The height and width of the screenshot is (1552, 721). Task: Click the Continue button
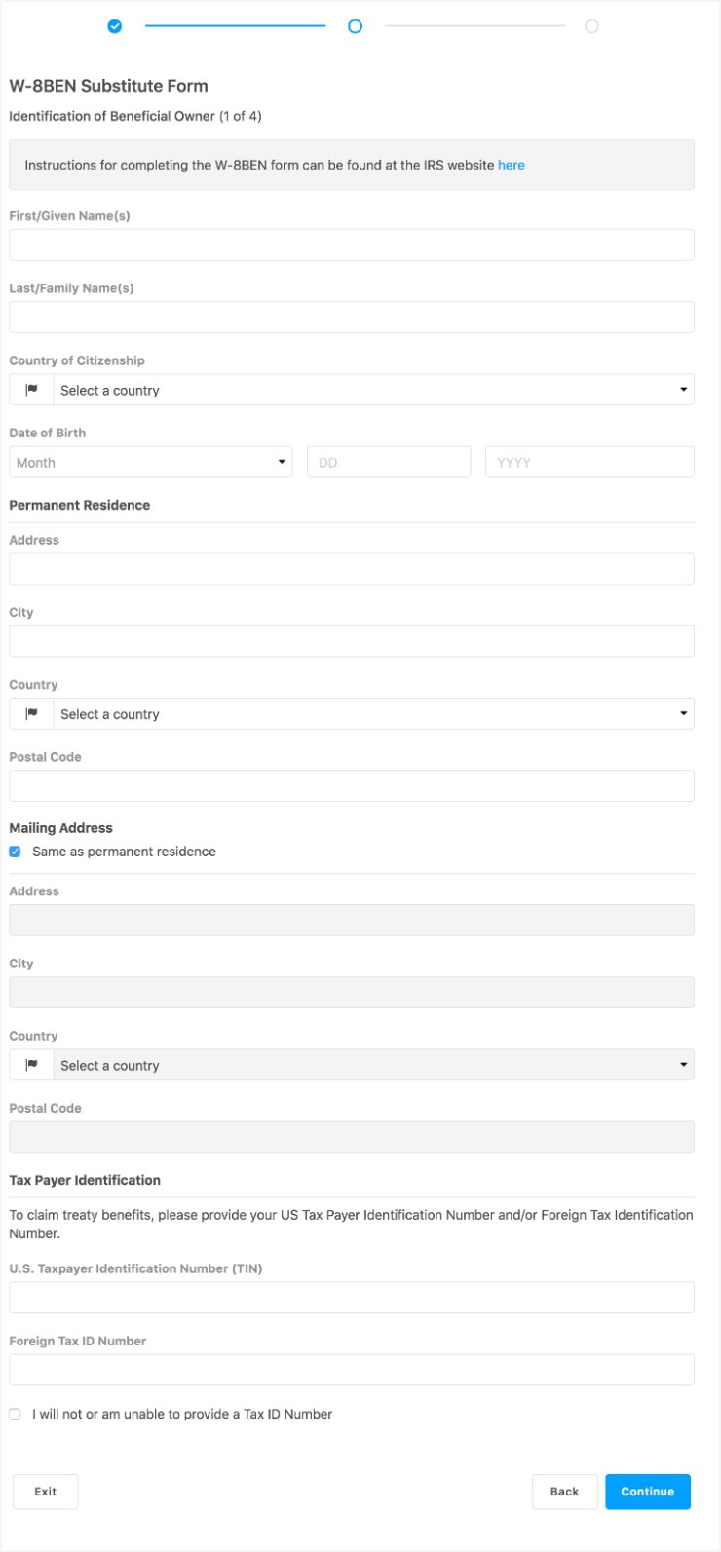(x=648, y=1492)
